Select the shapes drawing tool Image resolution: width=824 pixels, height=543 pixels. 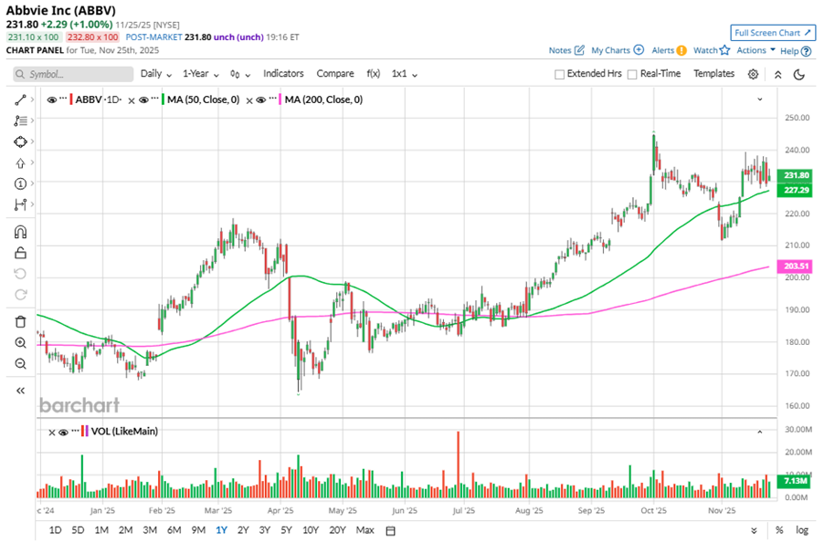click(20, 141)
